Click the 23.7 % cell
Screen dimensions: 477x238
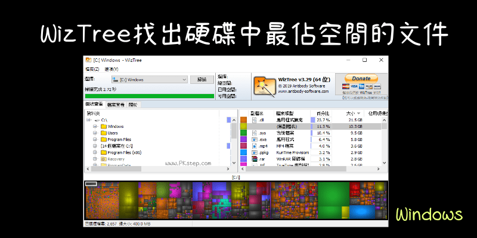(321, 120)
